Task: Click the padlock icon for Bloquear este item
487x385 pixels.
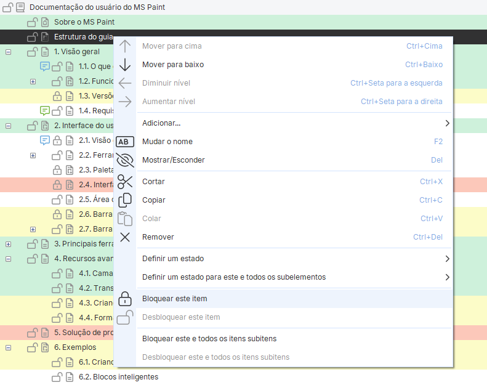Action: point(125,299)
